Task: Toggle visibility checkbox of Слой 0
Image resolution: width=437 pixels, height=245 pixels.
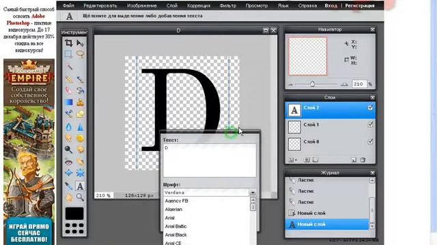Action: 370,142
